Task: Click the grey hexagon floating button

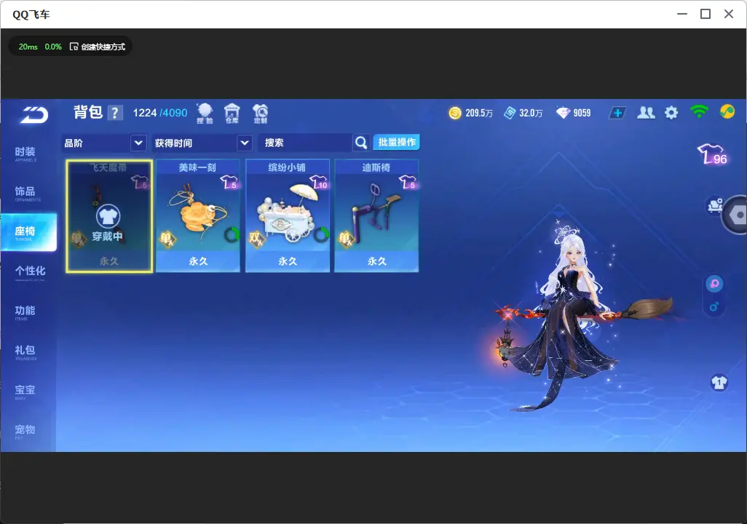Action: 737,215
